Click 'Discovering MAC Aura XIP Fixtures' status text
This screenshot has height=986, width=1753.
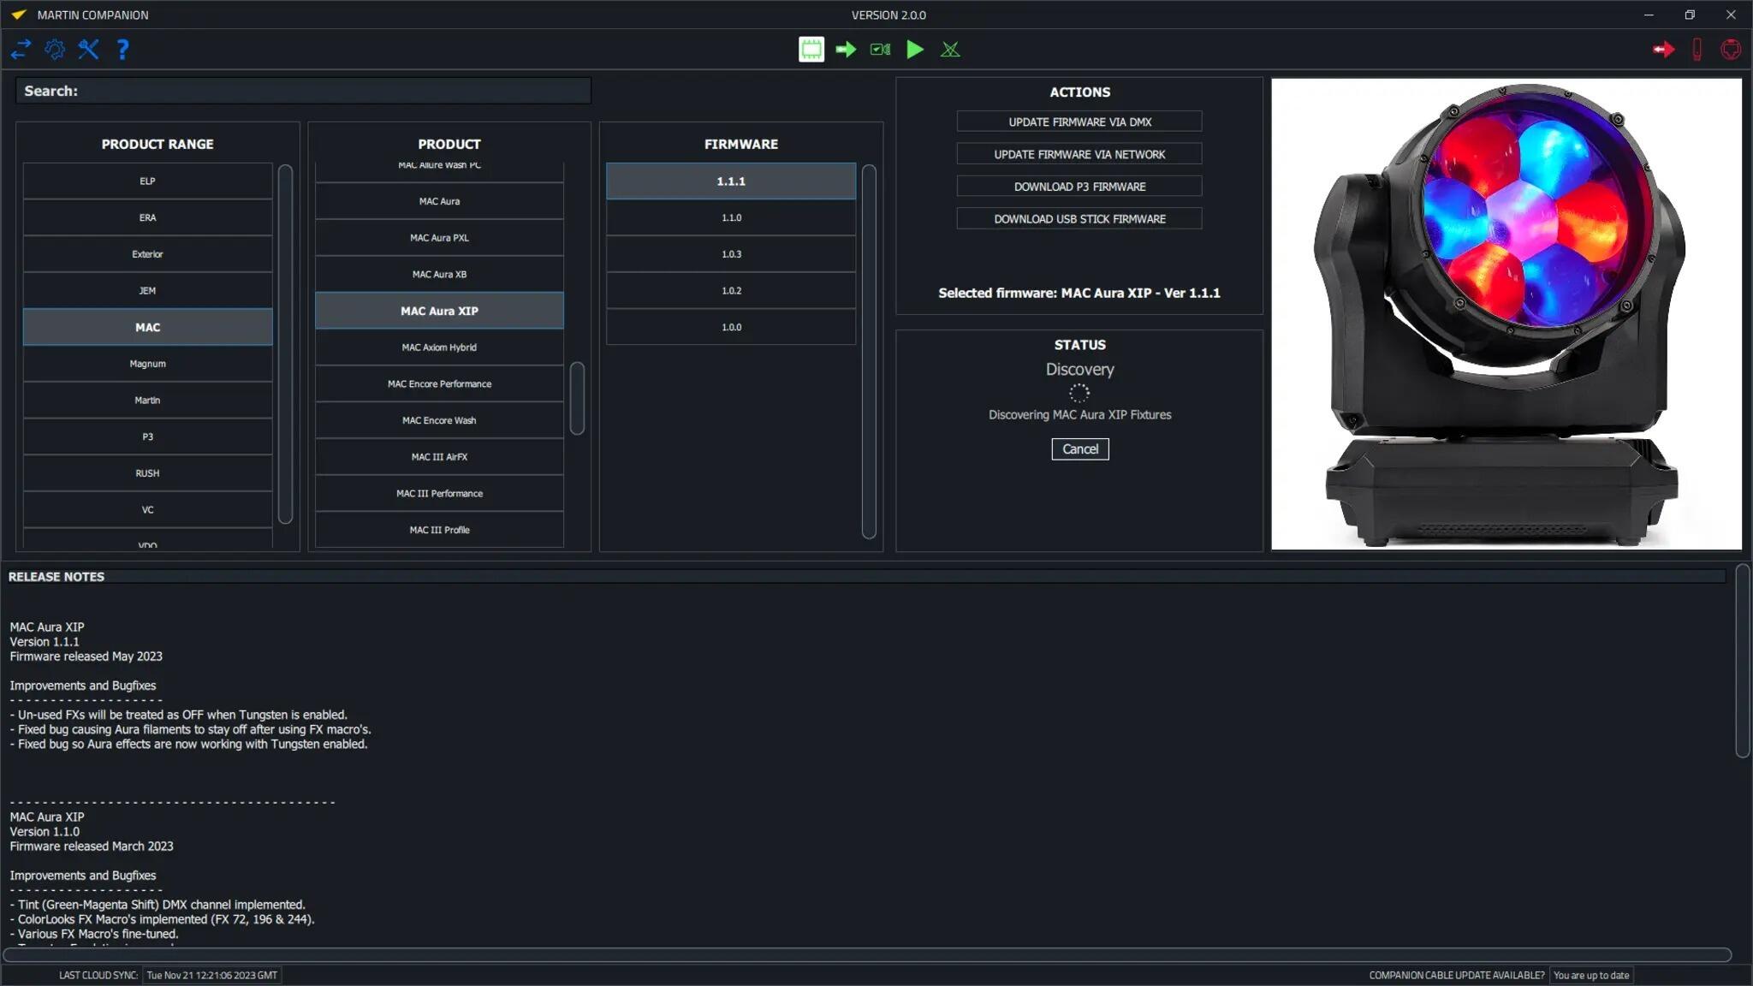(1079, 415)
